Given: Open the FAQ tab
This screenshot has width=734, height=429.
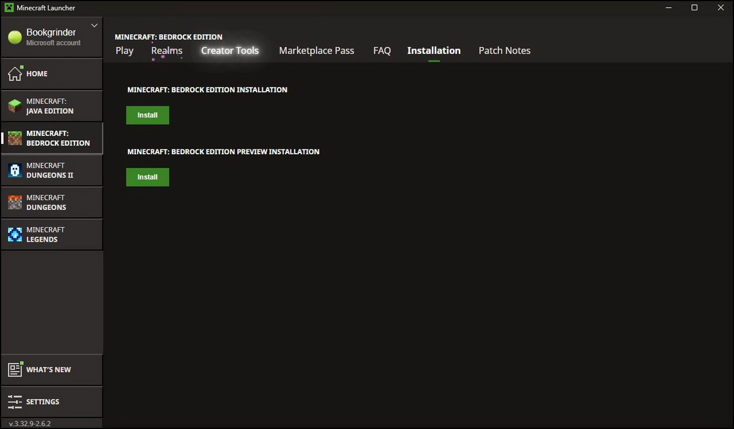Looking at the screenshot, I should pyautogui.click(x=382, y=51).
